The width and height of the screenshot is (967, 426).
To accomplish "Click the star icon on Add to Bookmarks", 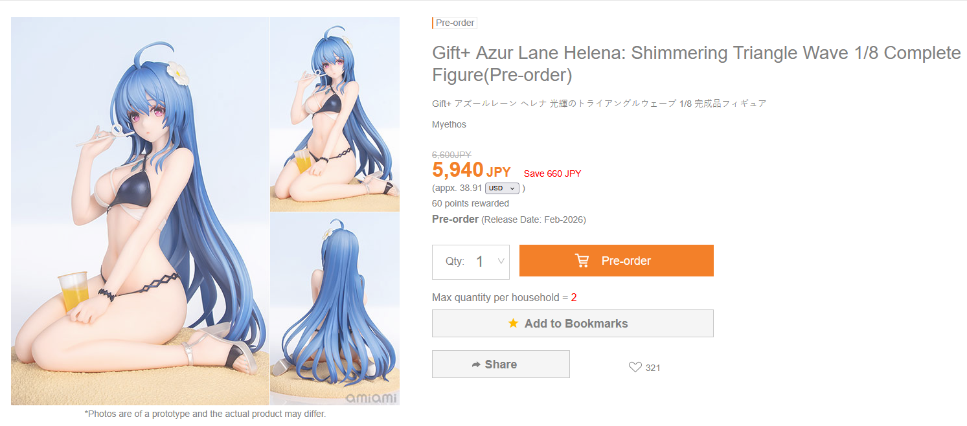I will (x=513, y=323).
